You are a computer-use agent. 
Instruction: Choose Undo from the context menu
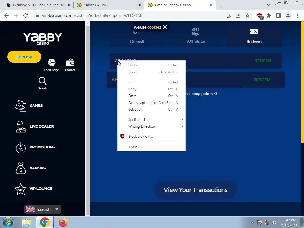151,65
